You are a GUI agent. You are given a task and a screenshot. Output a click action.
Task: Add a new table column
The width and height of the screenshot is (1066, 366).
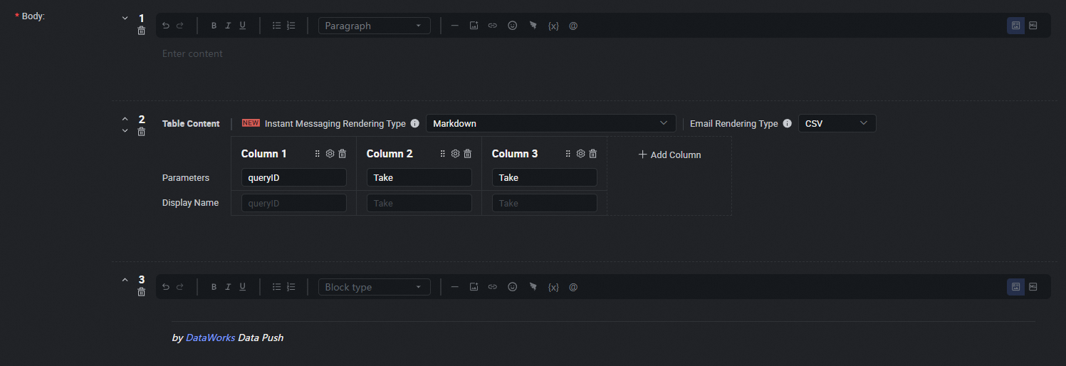(x=669, y=155)
